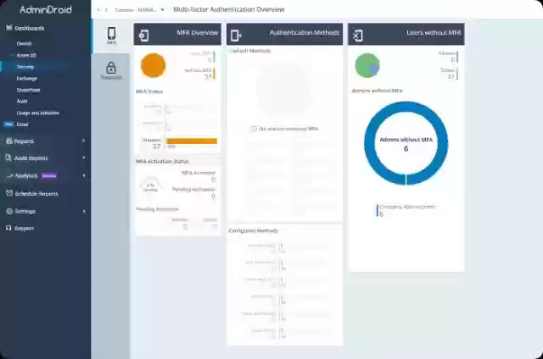Click the Multi-factor Authentication Overview title
Screen dimensions: 543x359
[x=229, y=9]
